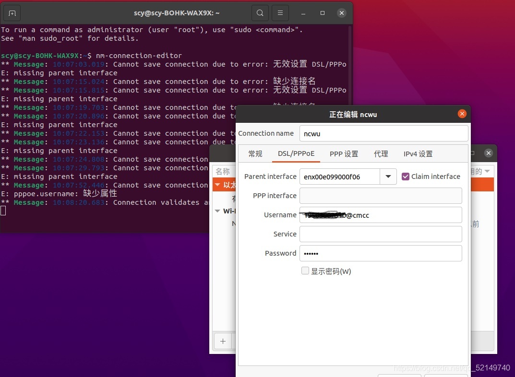Screen dimensions: 515x377
Task: Close the Network Connections window behind
Action: point(489,153)
